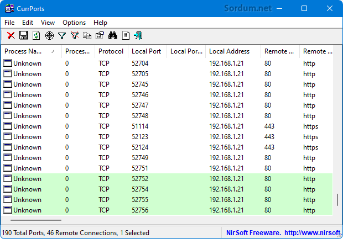Select the highlighted row with port 52752
Viewport: 343px width, 239px height.
click(168, 178)
